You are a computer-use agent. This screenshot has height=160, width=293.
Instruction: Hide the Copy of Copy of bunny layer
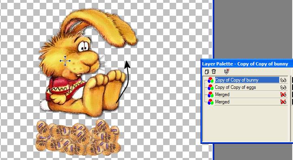coord(283,80)
